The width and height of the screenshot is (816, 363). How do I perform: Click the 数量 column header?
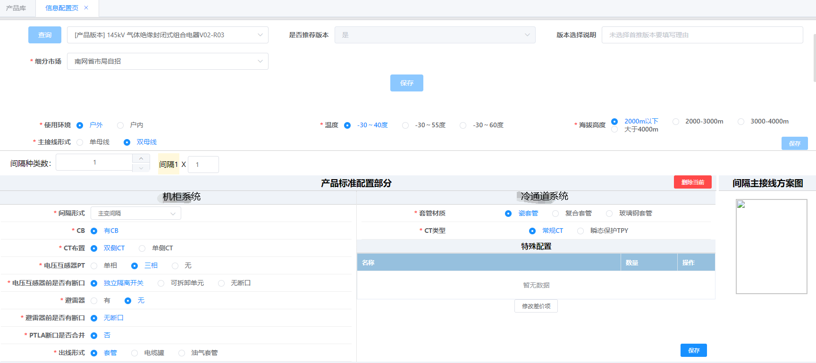coord(649,263)
